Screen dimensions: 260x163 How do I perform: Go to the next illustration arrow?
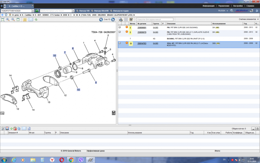coord(113,20)
